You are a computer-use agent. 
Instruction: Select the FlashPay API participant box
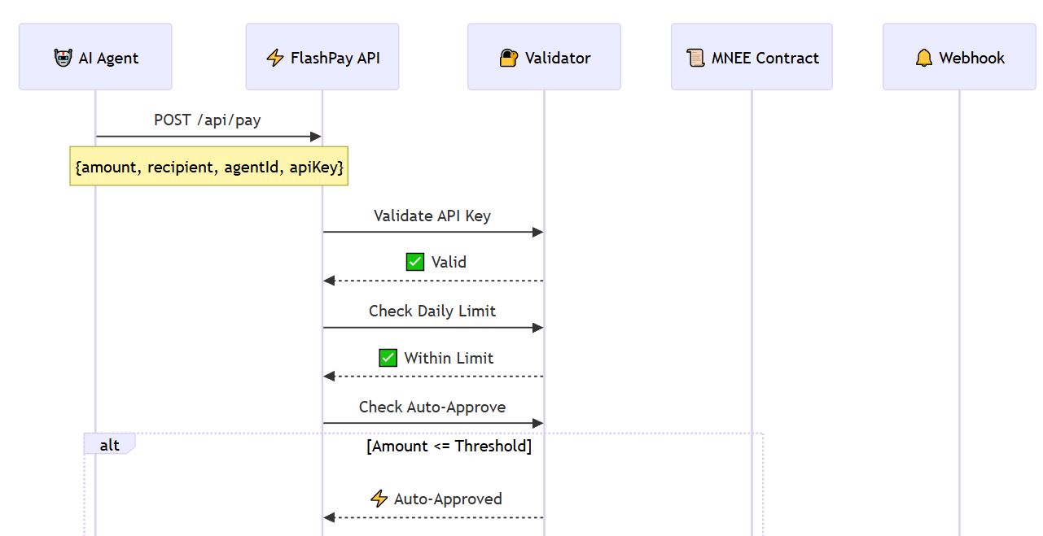[322, 56]
